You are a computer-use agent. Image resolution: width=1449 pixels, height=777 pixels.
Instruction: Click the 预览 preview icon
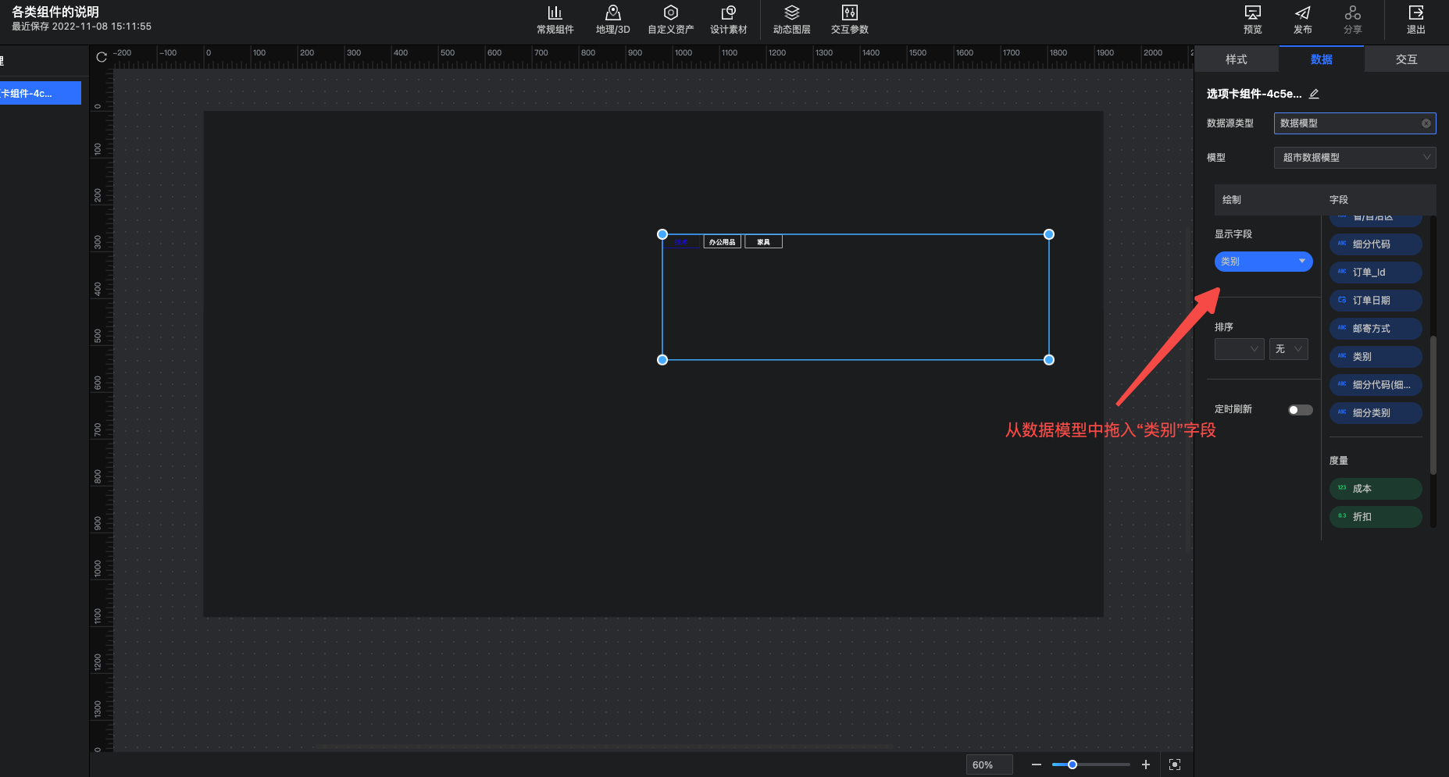1252,20
